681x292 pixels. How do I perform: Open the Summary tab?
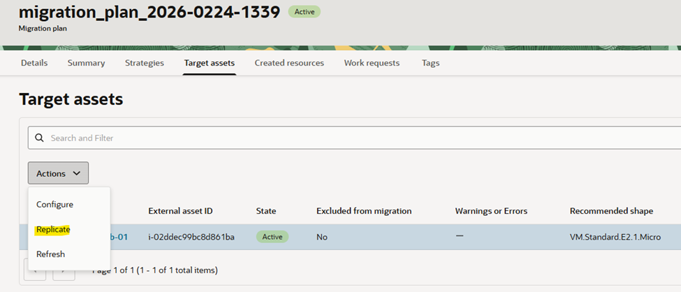point(86,63)
